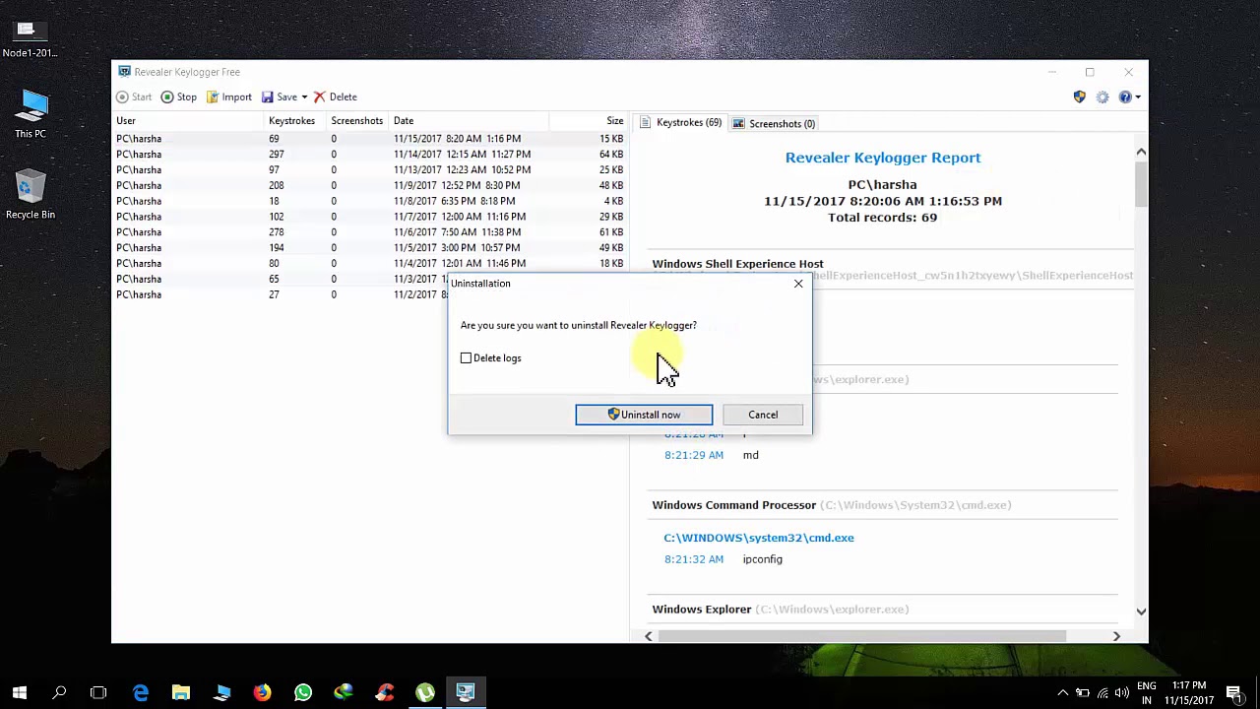Click the horizontal scrollbar in report pane
The image size is (1260, 709).
pyautogui.click(x=861, y=636)
